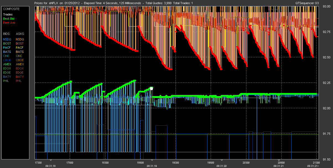Click the triangle marker above 09:31:19
Viewport: 333px width, 168px height.
(x=152, y=160)
